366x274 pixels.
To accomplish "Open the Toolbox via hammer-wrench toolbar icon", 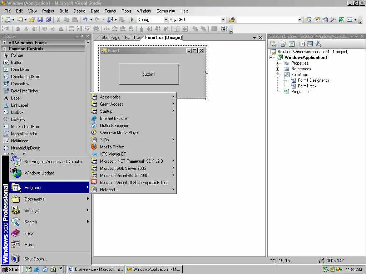I will 333,20.
